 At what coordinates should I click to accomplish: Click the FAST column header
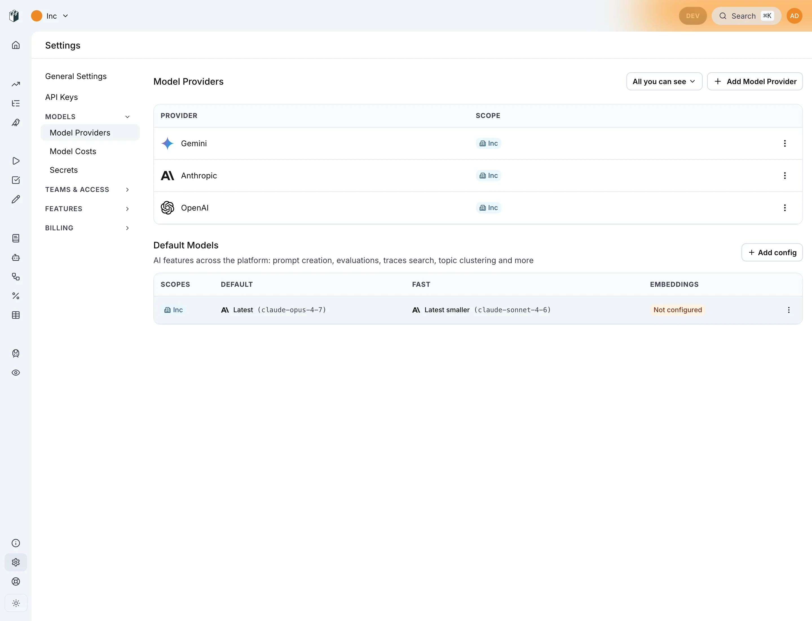pos(421,285)
